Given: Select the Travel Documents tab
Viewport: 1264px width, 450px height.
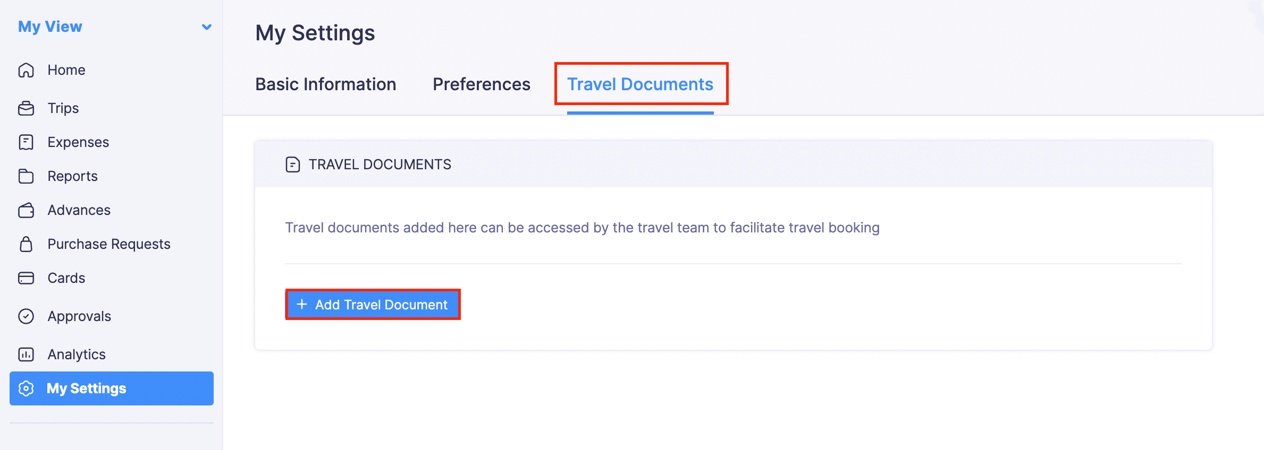Looking at the screenshot, I should [640, 84].
